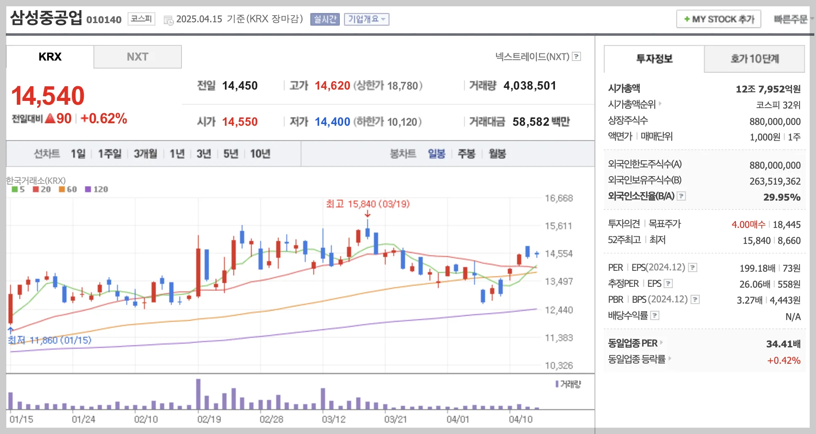Choose the 3년 line chart period

click(x=204, y=154)
